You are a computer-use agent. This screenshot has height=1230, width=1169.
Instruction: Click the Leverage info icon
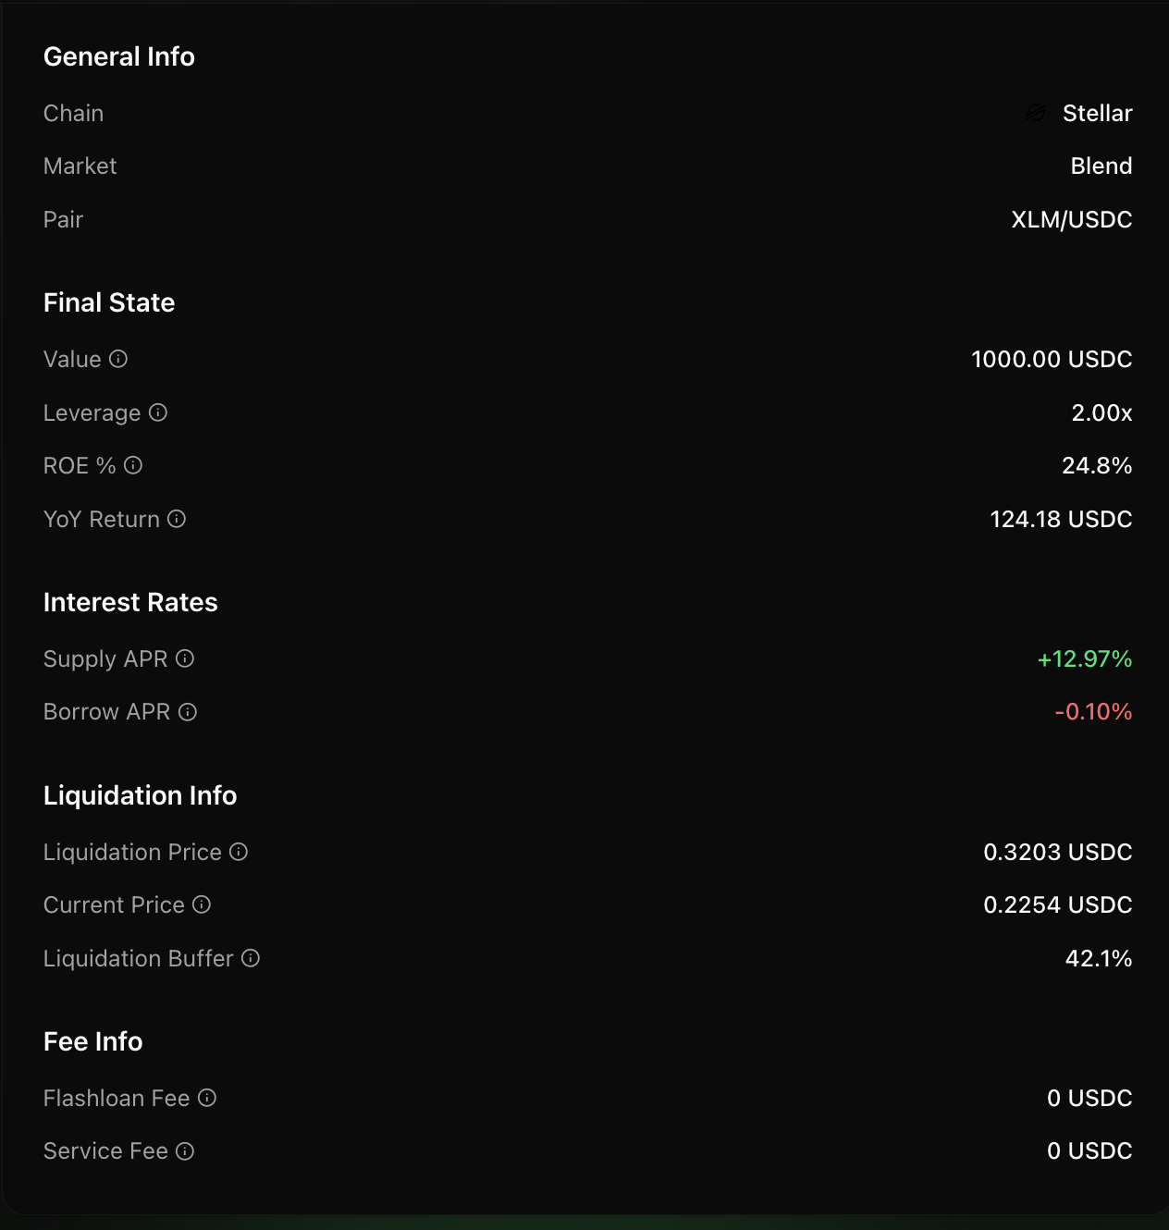pyautogui.click(x=157, y=413)
